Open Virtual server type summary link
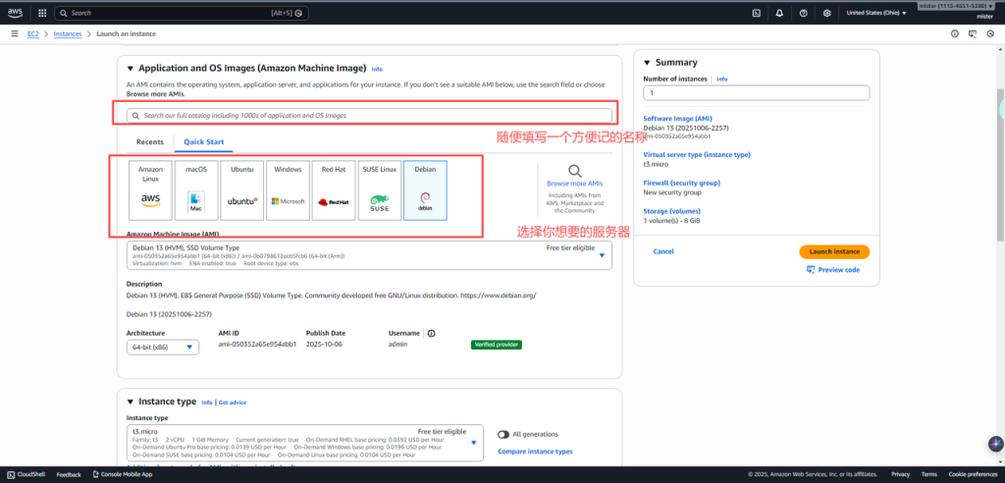This screenshot has height=483, width=1005. [x=697, y=154]
